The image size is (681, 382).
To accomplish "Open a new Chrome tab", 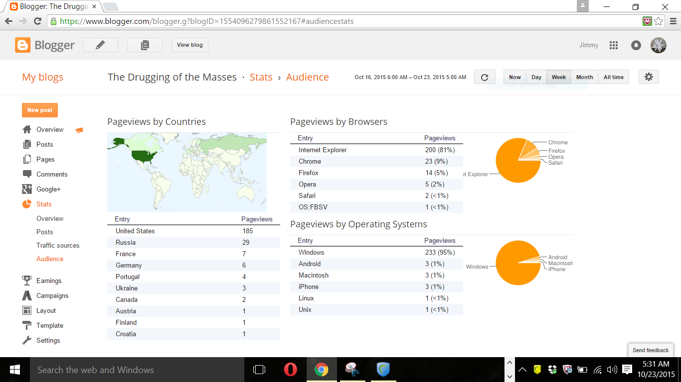I will 110,6.
